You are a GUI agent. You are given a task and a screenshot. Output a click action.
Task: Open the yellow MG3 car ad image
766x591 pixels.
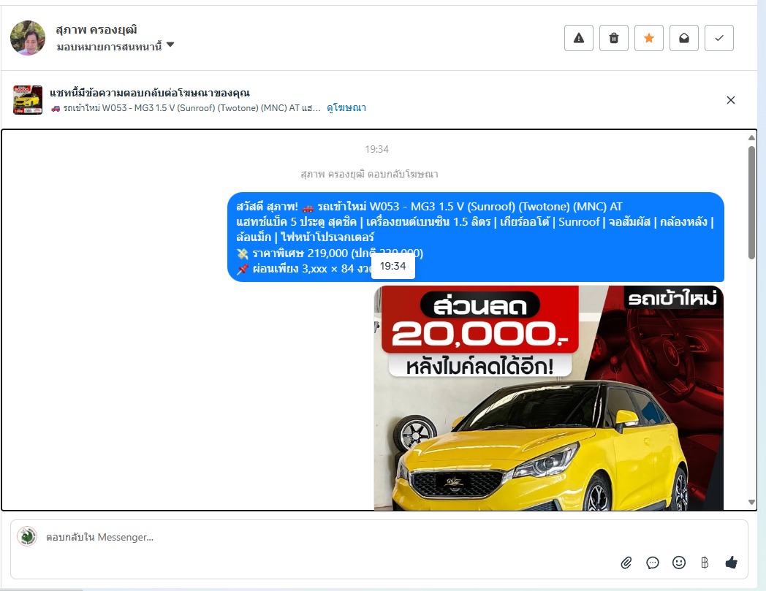tap(549, 398)
